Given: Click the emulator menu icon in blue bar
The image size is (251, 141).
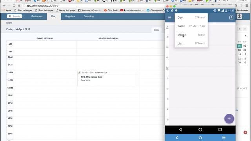Looking at the screenshot, I should [x=224, y=137].
